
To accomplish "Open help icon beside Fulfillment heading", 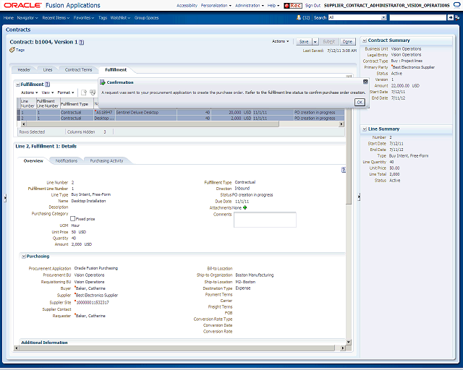I will point(48,85).
